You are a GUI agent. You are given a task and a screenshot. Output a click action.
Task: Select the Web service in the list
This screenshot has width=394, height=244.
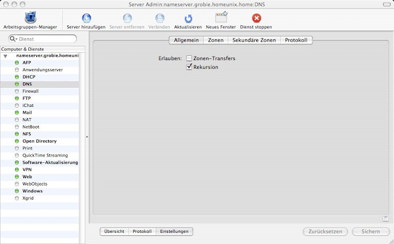pos(39,177)
